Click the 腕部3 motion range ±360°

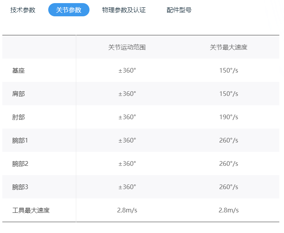pos(127,187)
